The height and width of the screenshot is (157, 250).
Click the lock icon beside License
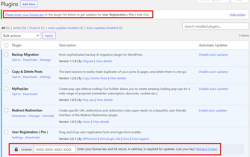(x=16, y=149)
